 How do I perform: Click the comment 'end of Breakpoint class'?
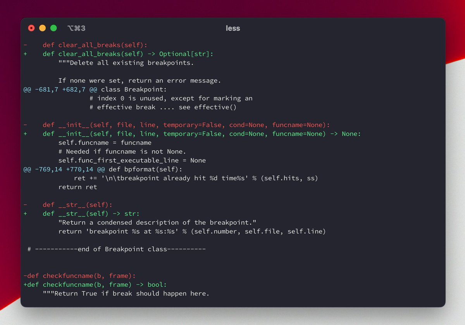(x=116, y=249)
